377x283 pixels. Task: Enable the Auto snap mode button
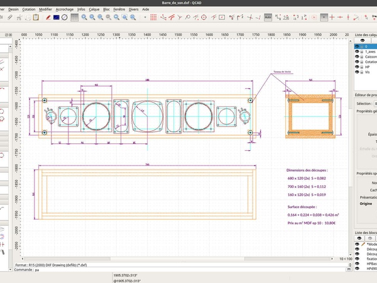268,18
